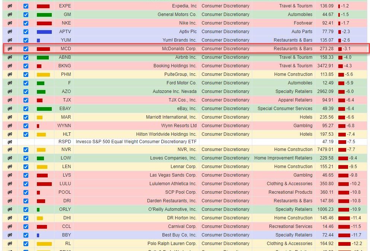Open the chart icon for RSPD row
The width and height of the screenshot is (370, 251).
click(x=10, y=142)
